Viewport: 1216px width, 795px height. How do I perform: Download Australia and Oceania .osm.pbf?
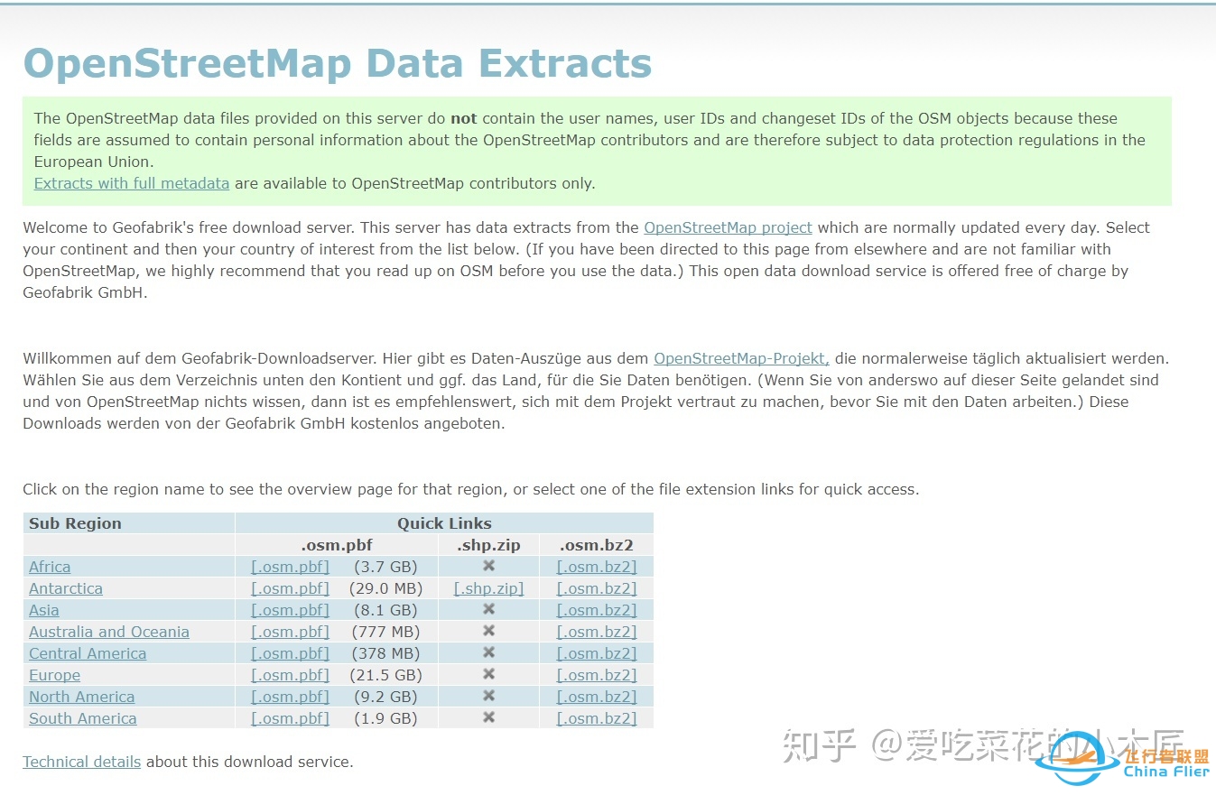tap(290, 632)
